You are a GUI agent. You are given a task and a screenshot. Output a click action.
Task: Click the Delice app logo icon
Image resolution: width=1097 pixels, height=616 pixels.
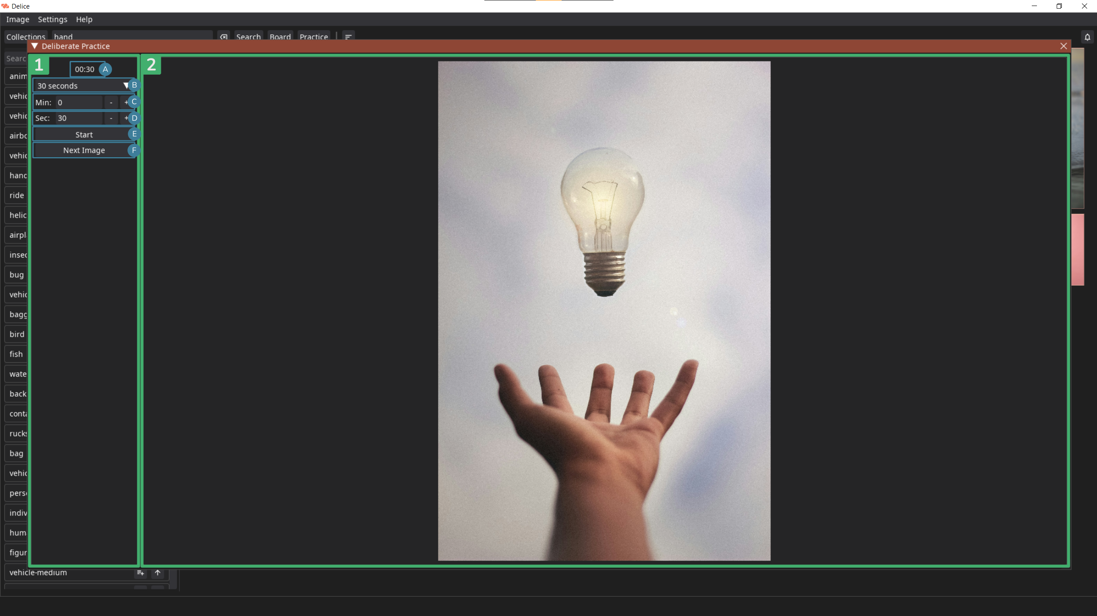5,6
